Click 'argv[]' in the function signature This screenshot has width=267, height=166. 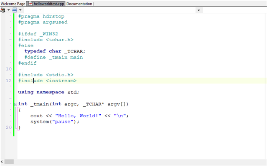coord(117,104)
